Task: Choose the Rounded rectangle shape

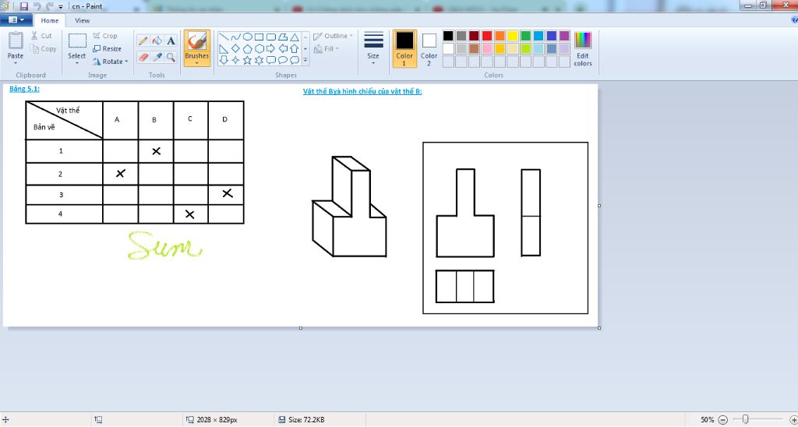Action: [270, 37]
